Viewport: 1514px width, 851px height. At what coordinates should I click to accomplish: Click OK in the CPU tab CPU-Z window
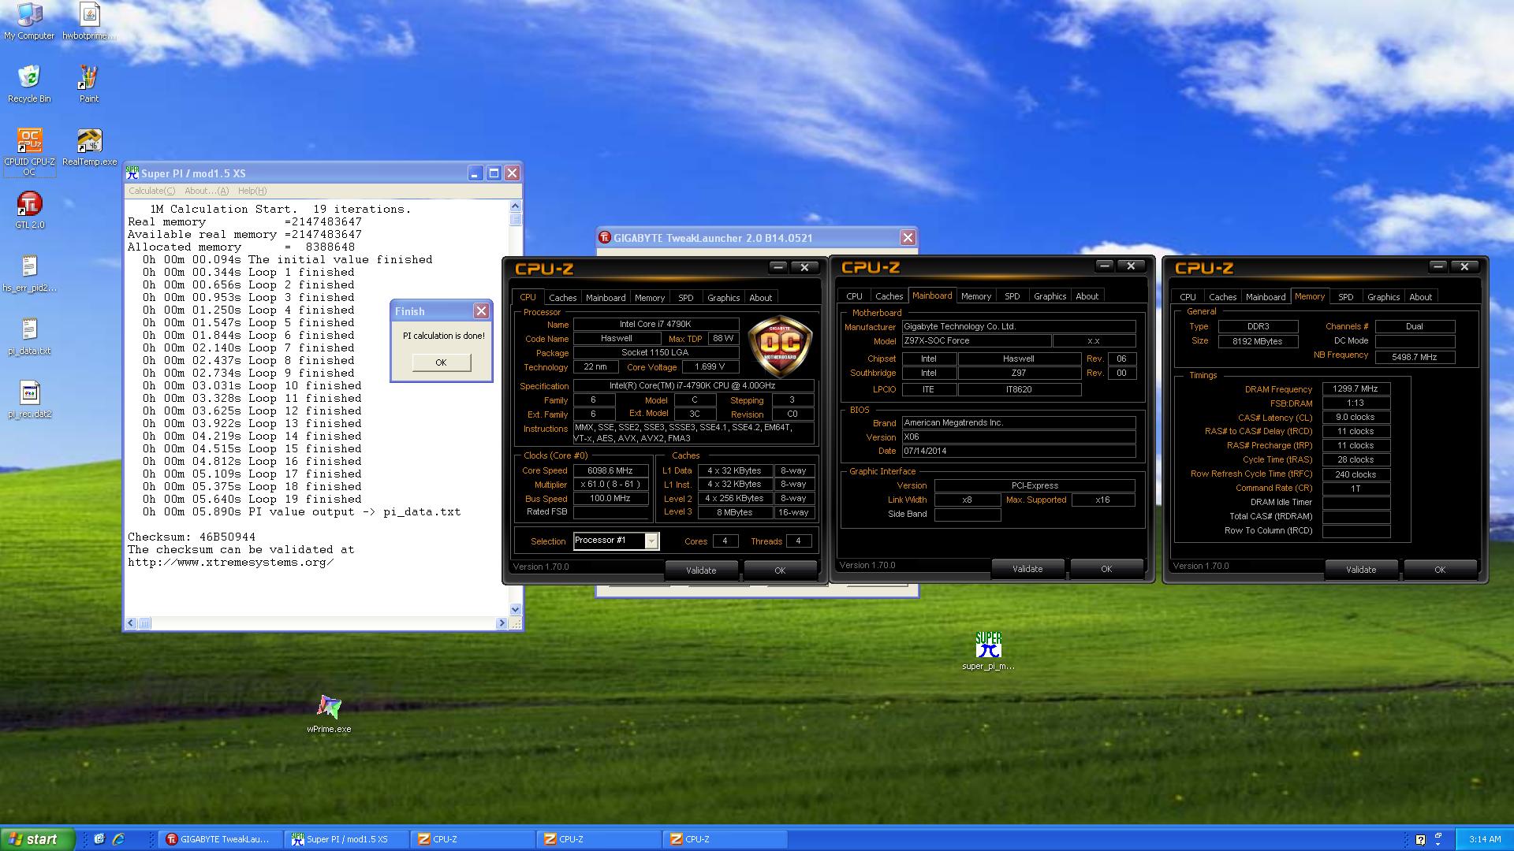coord(780,570)
